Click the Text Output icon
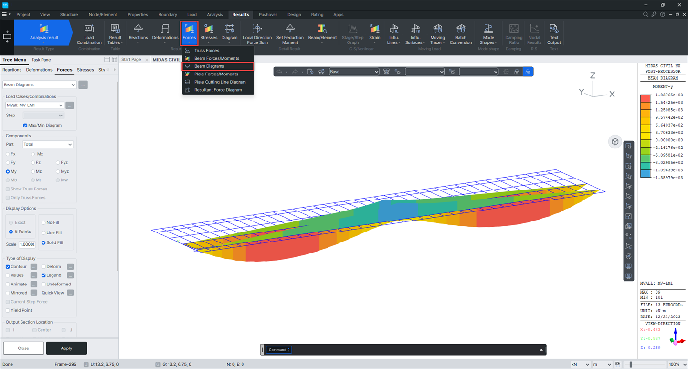The height and width of the screenshot is (369, 688). pyautogui.click(x=554, y=34)
